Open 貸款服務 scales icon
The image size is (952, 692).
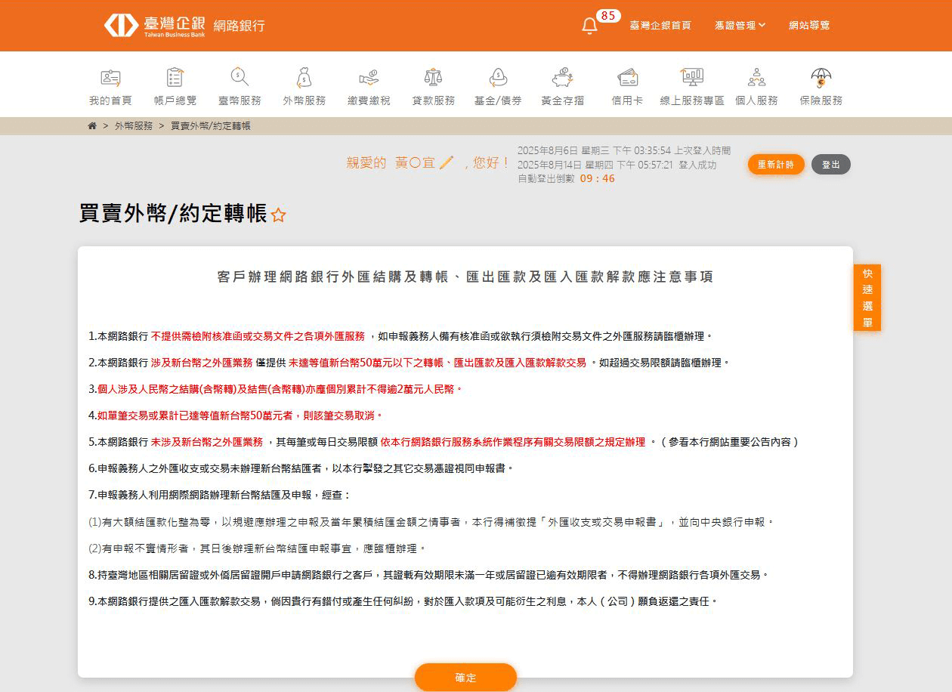(x=433, y=77)
